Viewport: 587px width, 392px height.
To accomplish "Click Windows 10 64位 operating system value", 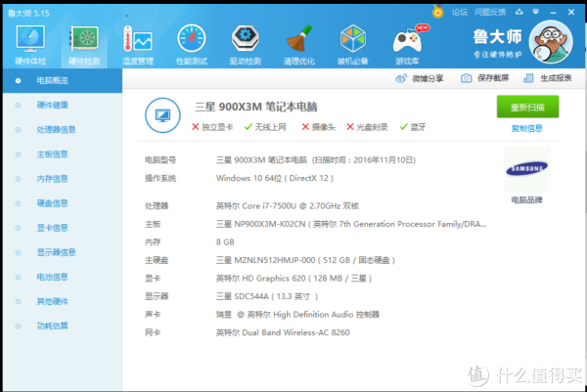I will click(274, 178).
